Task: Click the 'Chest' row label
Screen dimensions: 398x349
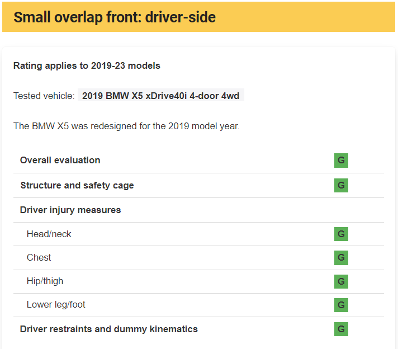Action: [x=39, y=258]
